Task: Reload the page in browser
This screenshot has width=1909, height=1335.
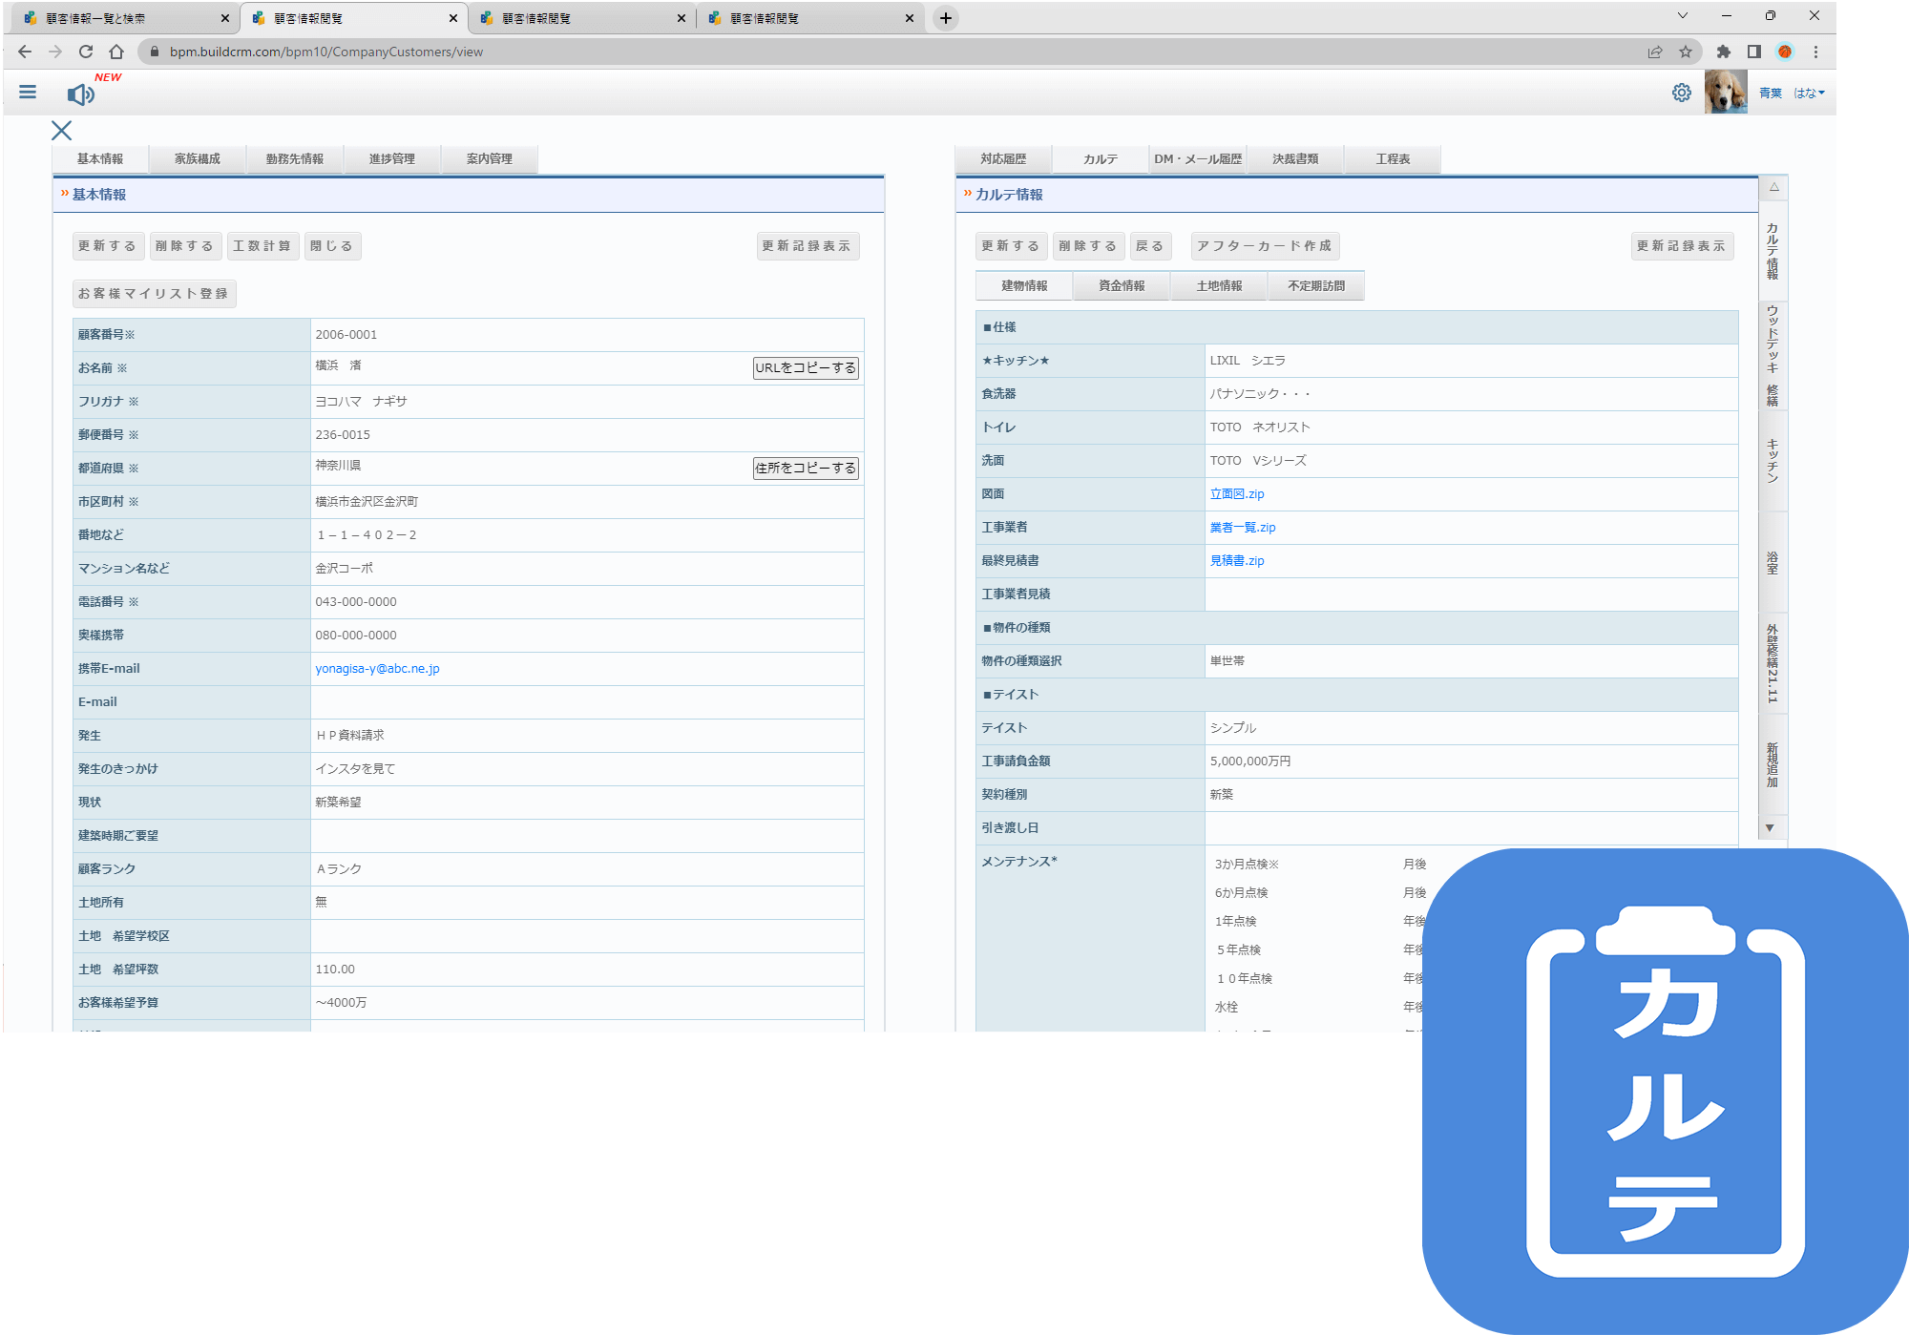Action: tap(86, 52)
